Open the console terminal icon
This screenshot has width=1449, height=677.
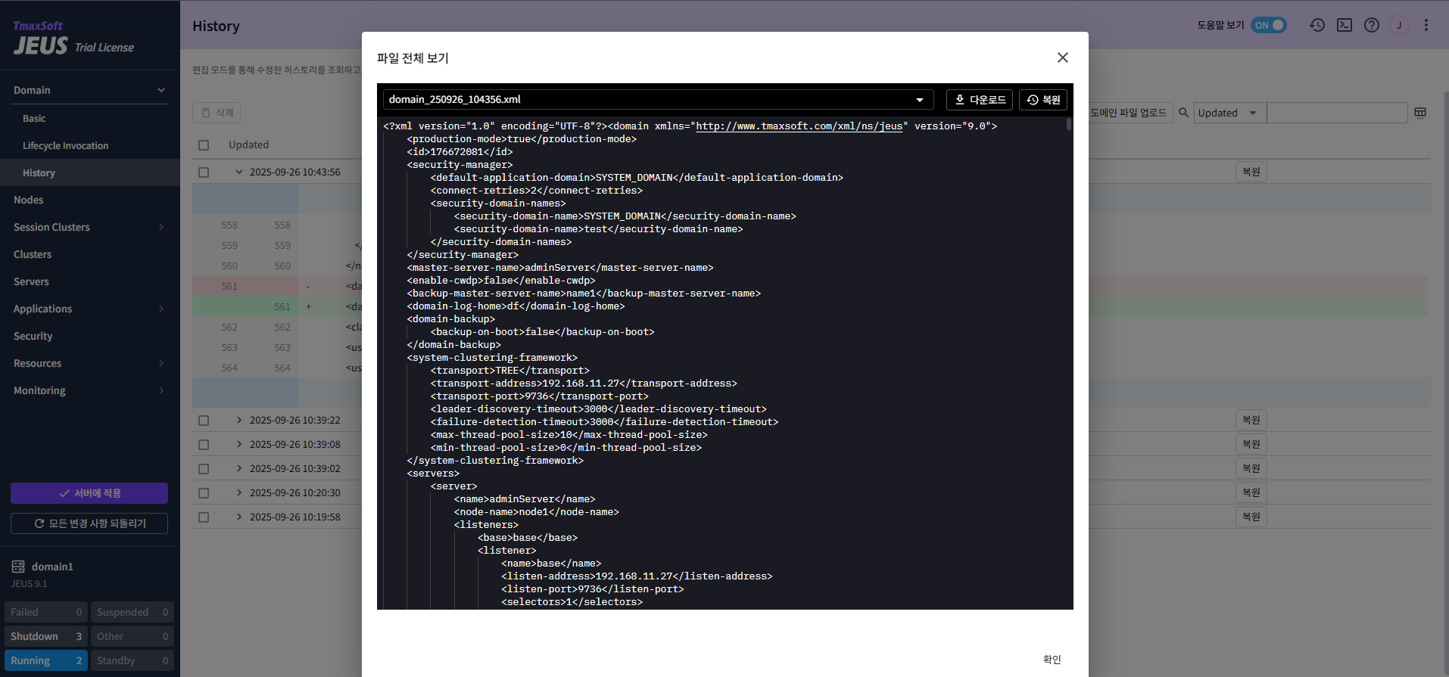(1345, 25)
